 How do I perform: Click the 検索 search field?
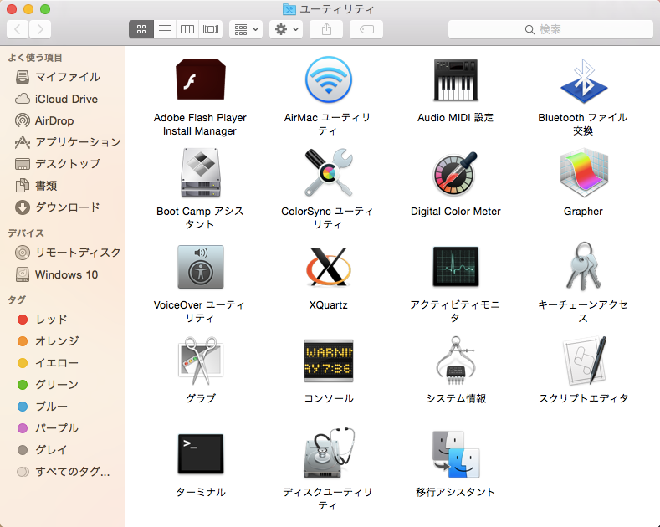click(550, 29)
